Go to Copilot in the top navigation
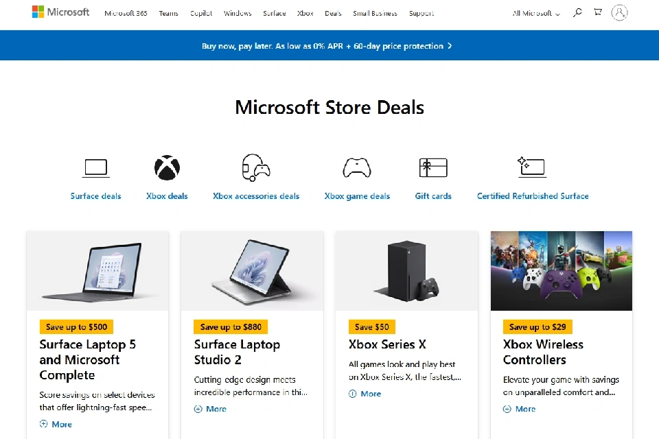659x439 pixels. 200,14
